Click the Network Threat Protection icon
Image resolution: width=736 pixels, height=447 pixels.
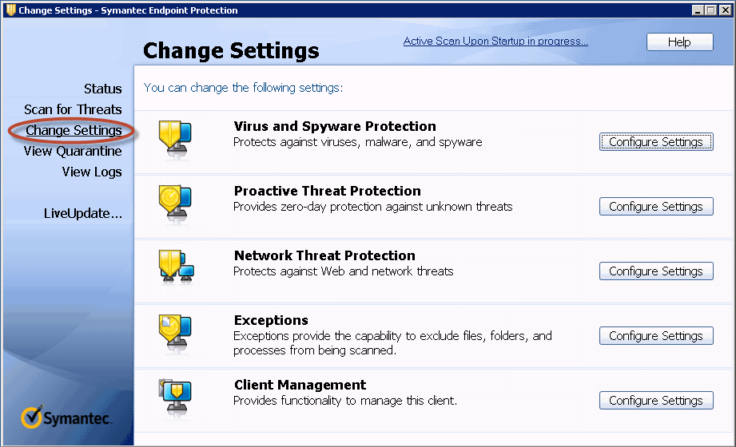point(174,267)
